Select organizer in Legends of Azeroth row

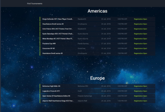[80, 91]
